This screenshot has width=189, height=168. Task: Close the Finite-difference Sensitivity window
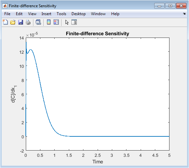tap(181, 6)
